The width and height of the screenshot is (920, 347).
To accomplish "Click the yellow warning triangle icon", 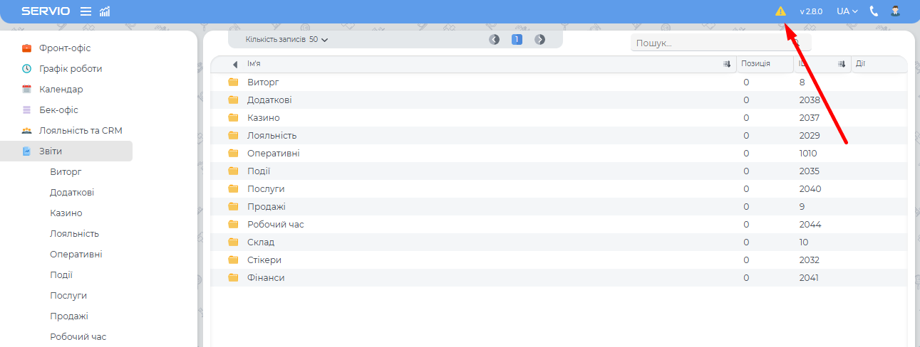I will (780, 11).
